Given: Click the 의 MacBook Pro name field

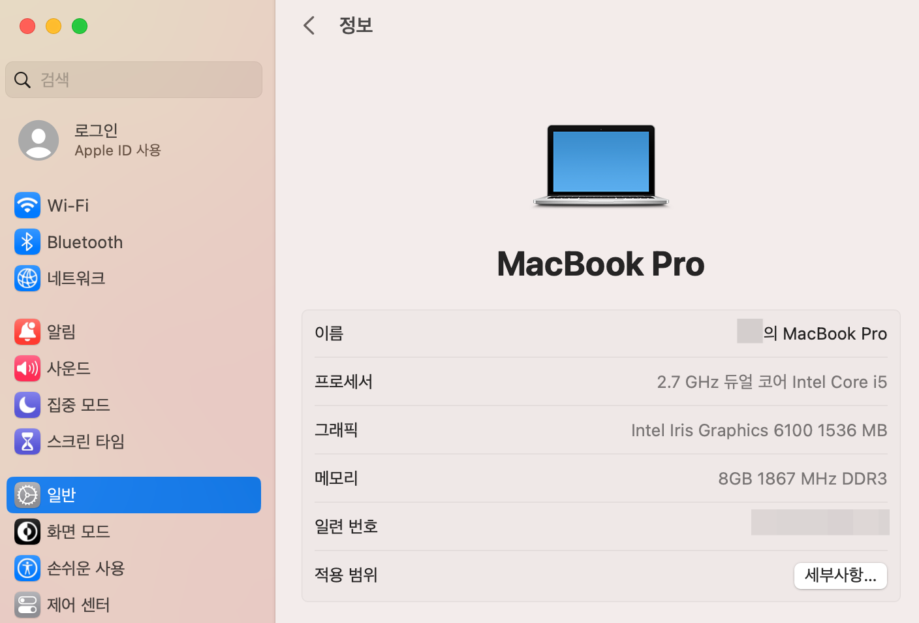Looking at the screenshot, I should 825,334.
